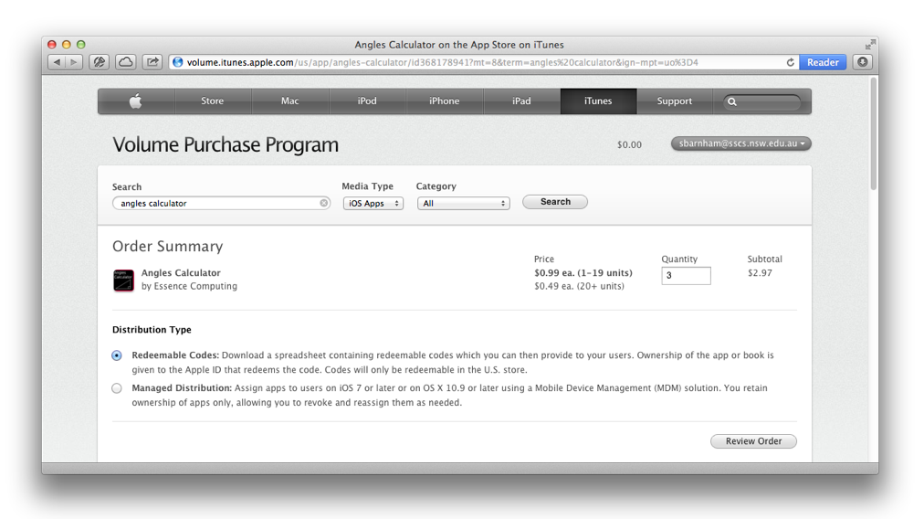Click the vertical page scrollbar

(x=873, y=134)
